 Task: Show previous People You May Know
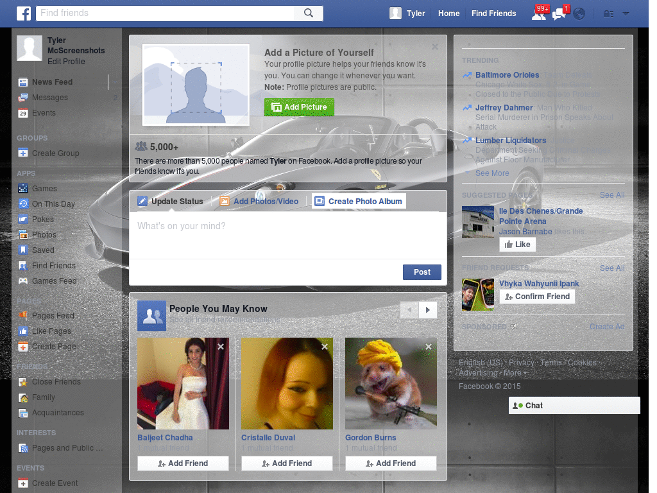[409, 310]
